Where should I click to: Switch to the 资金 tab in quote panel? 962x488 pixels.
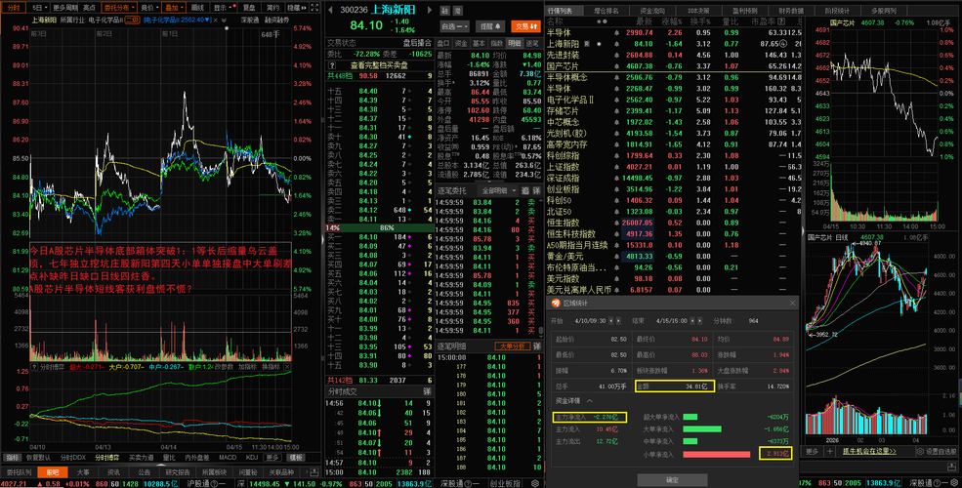pos(461,44)
